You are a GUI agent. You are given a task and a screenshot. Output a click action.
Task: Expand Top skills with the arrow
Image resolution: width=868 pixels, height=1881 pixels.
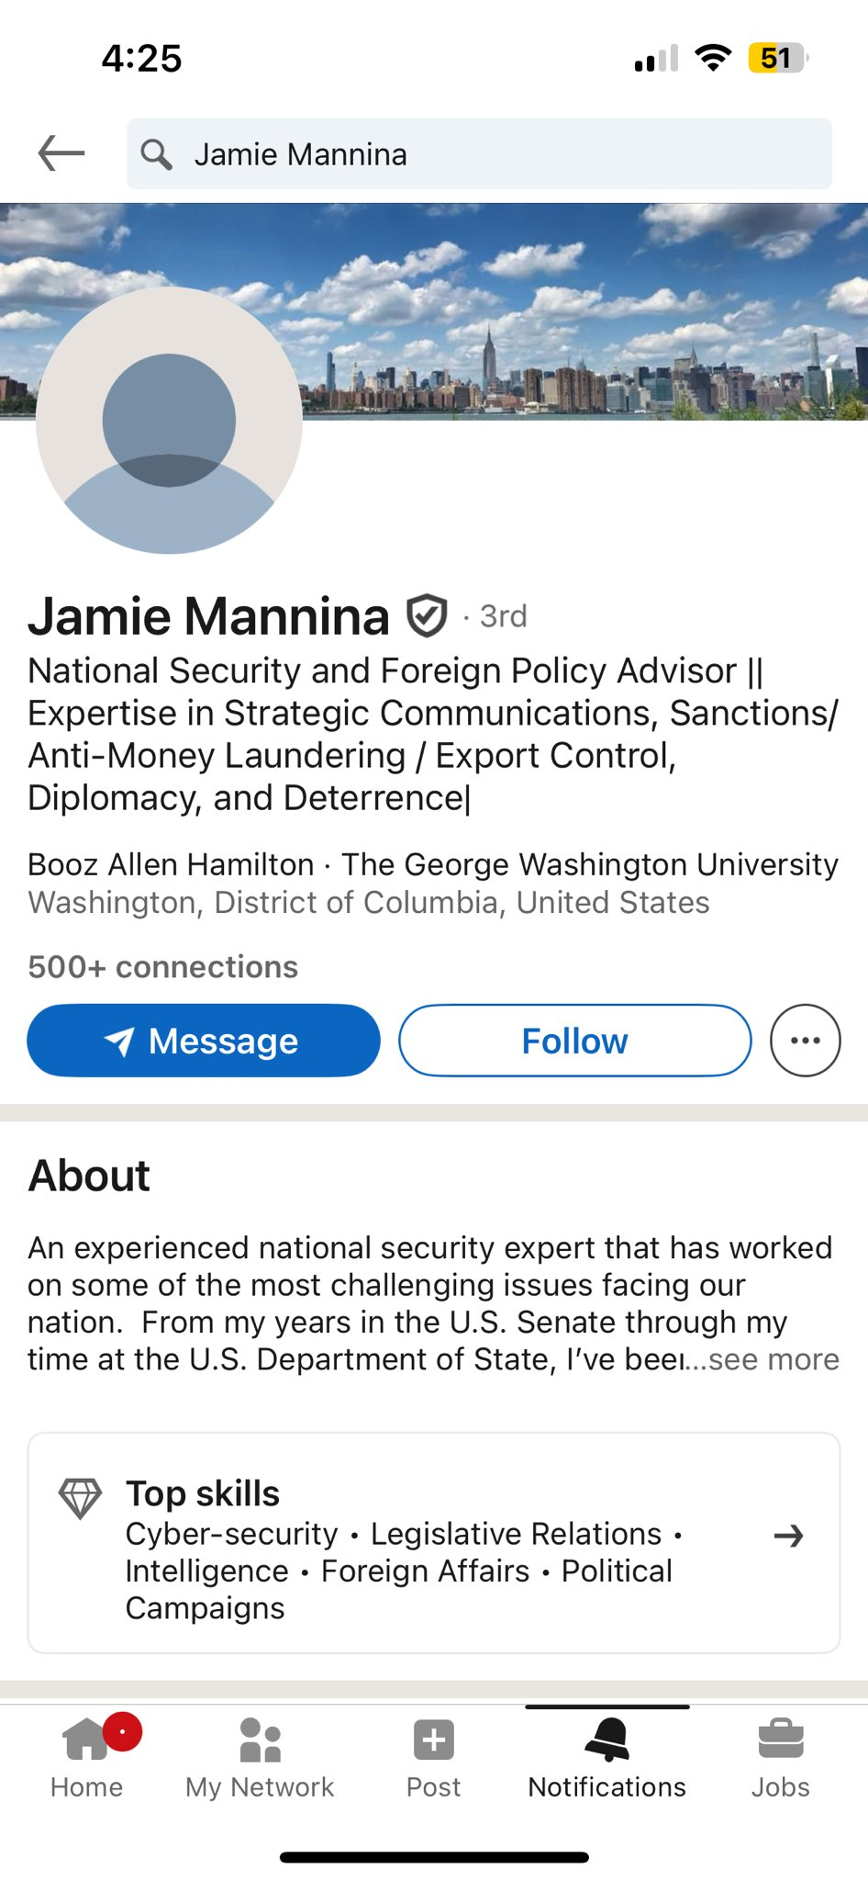click(789, 1536)
